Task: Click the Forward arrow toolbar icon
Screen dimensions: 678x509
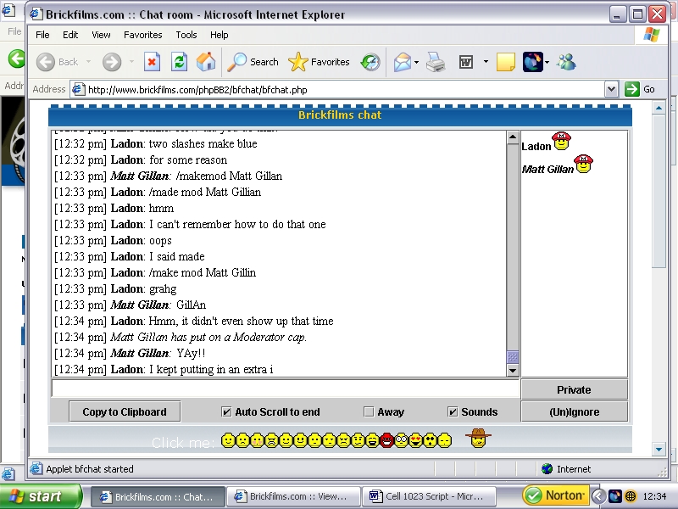Action: click(112, 62)
